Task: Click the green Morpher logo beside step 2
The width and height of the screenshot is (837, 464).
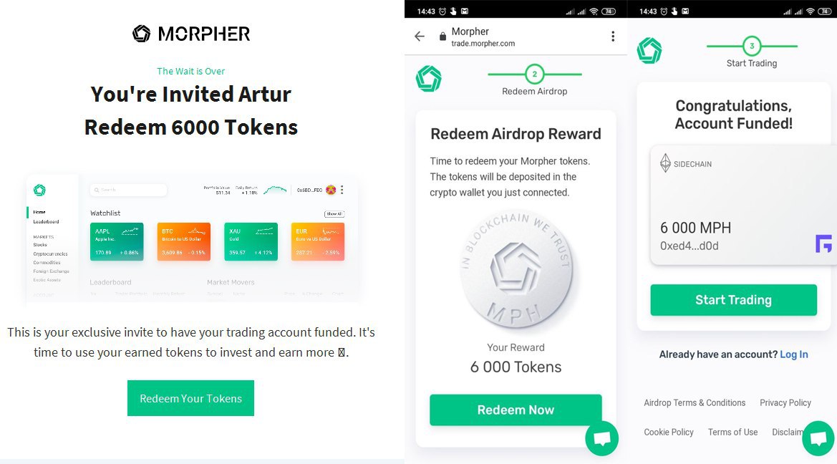Action: coord(429,79)
